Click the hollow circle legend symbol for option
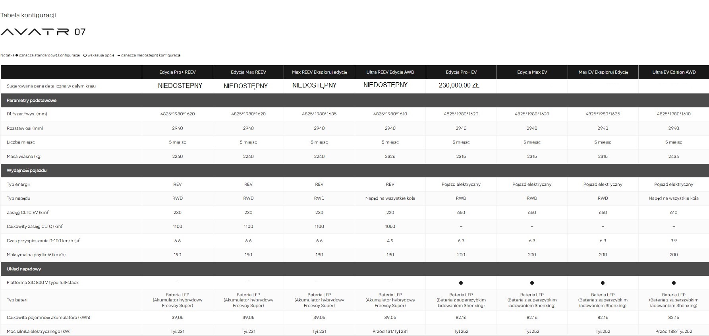This screenshot has height=336, width=709. coord(85,56)
